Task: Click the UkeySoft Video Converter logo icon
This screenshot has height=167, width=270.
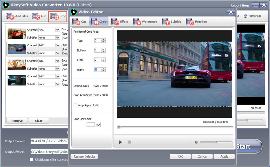Action: [6, 5]
